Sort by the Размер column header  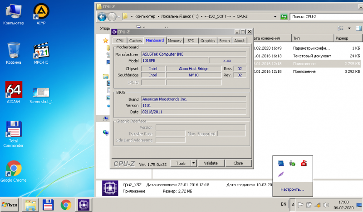coord(348,38)
